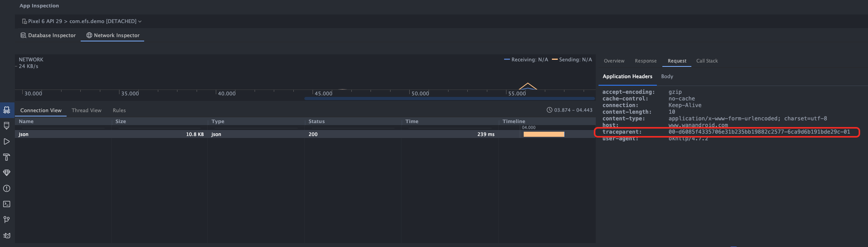Screen dimensions: 868x247
Task: Click the 200 status cell
Action: (313, 134)
